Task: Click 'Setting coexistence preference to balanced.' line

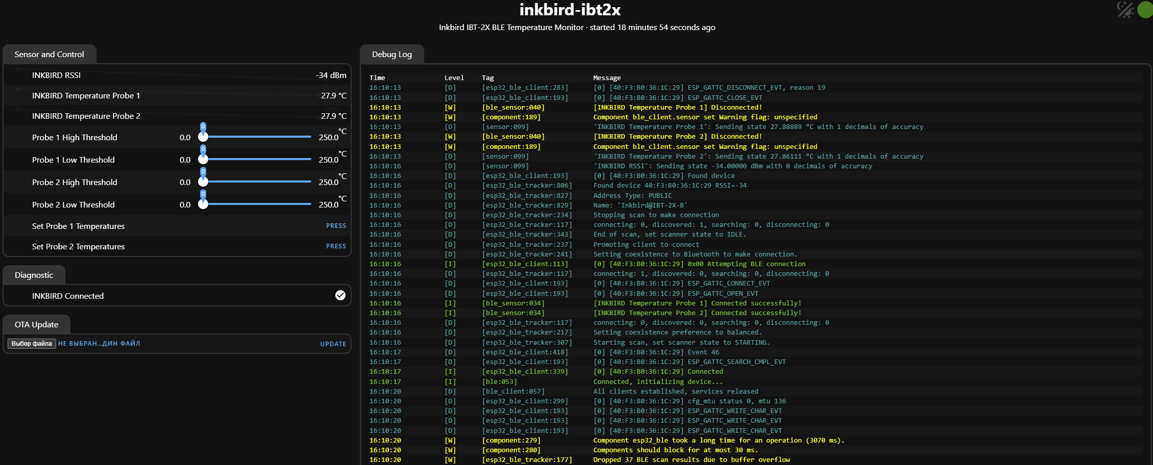Action: (x=677, y=332)
